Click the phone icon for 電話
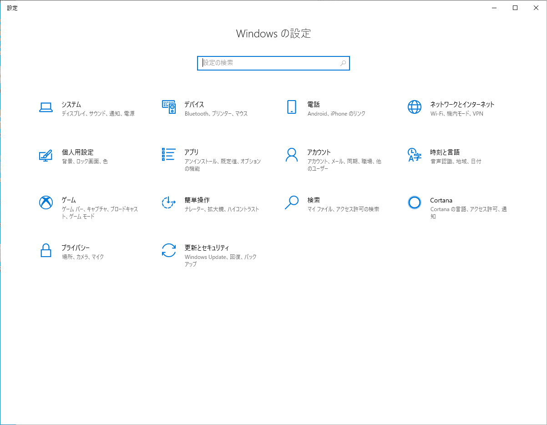This screenshot has width=547, height=425. point(292,107)
